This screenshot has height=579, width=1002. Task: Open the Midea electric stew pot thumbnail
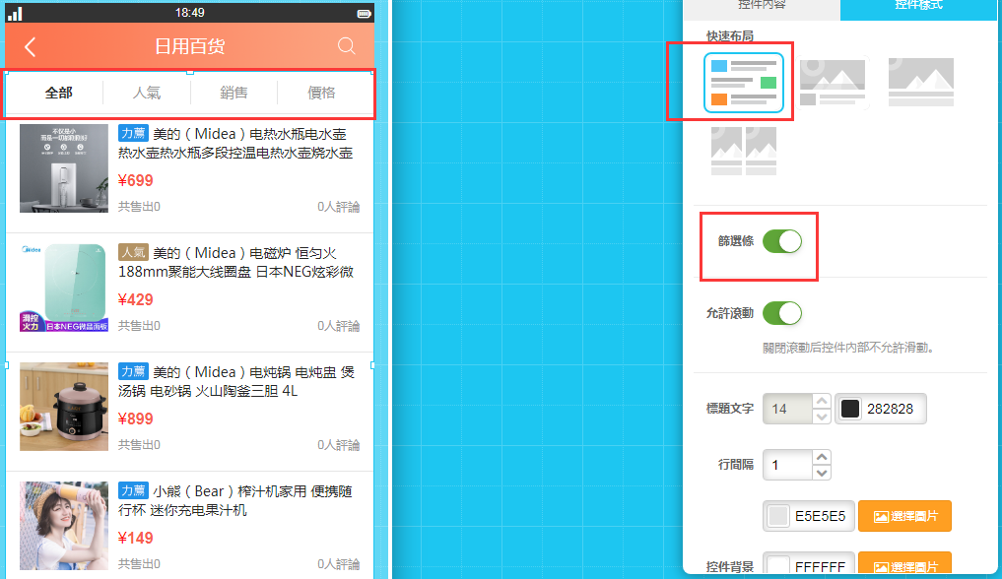(x=64, y=407)
